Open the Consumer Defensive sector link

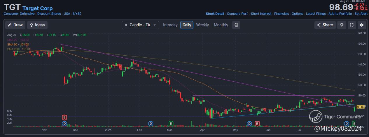point(19,14)
